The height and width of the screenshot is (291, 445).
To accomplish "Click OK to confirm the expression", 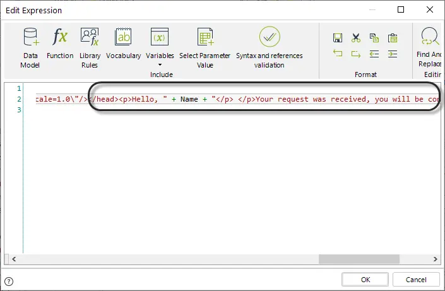I will (x=365, y=280).
